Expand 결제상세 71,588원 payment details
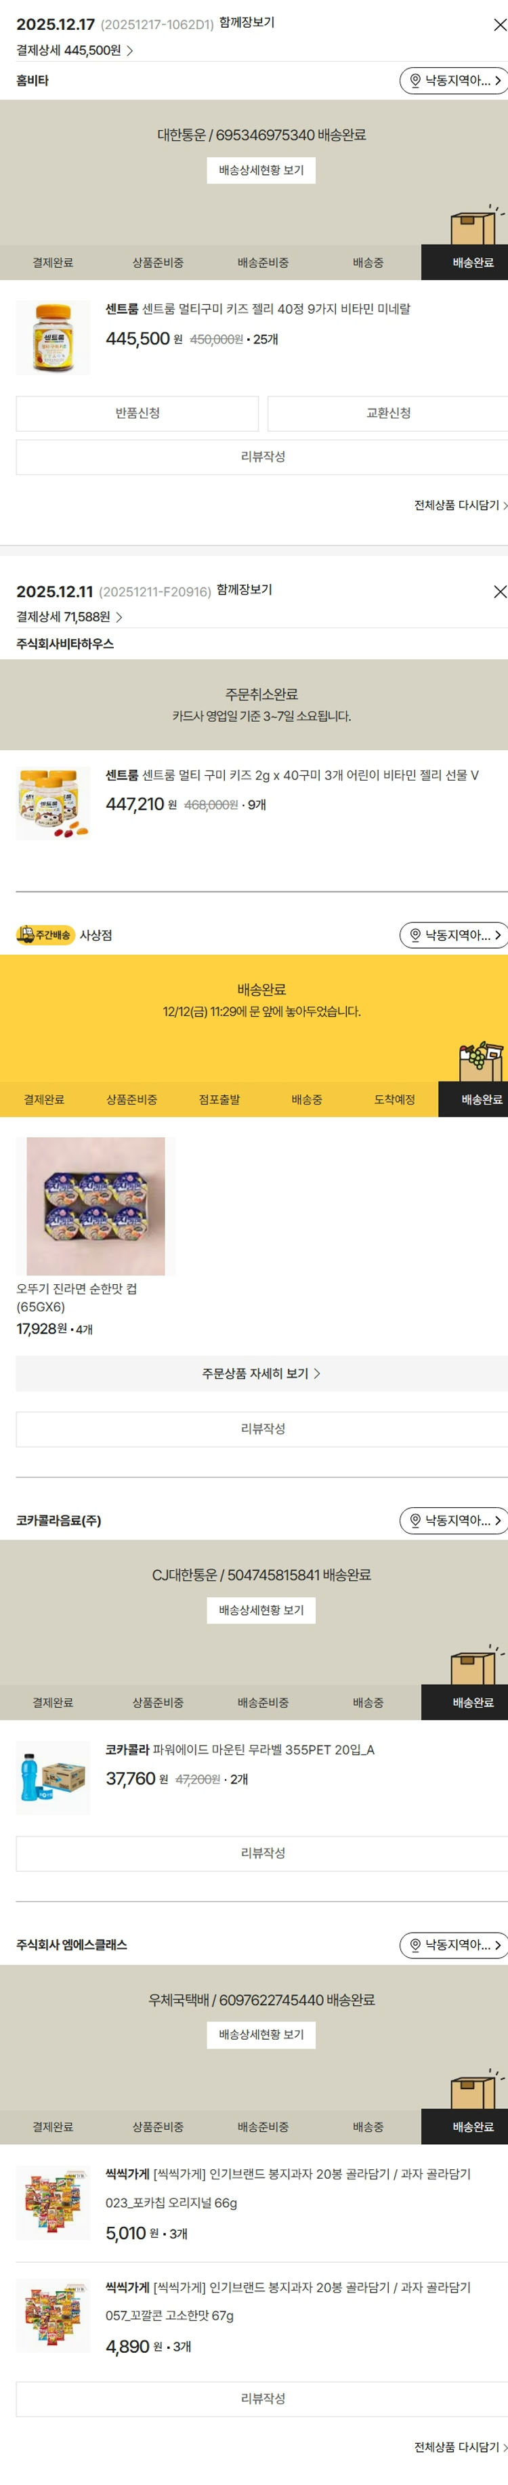 (69, 617)
